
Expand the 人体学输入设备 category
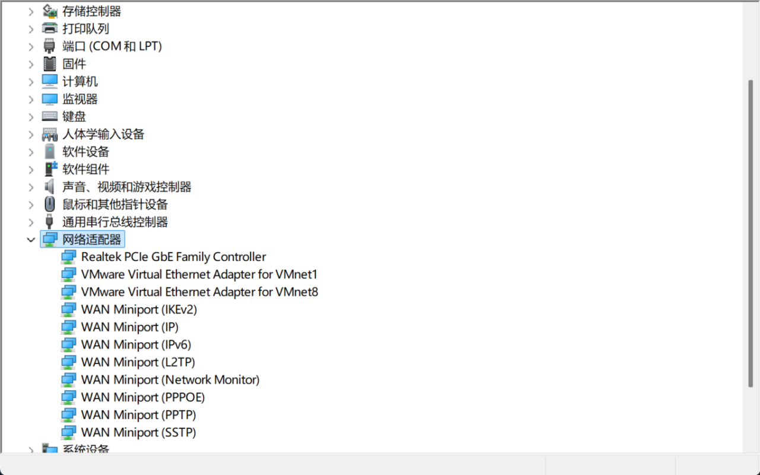tap(31, 135)
